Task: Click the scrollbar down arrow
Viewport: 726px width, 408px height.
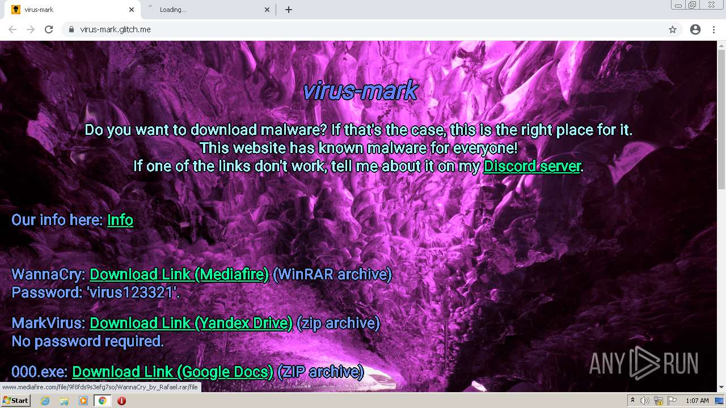Action: (x=721, y=387)
